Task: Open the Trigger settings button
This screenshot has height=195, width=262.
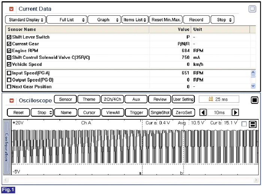Action: pyautogui.click(x=136, y=112)
